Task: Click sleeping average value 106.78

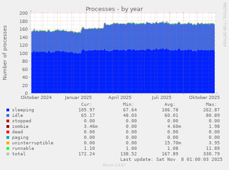Action: point(170,110)
